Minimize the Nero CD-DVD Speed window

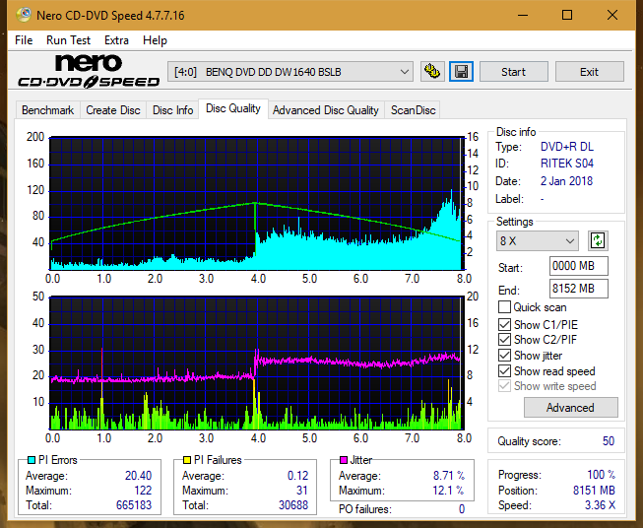(523, 15)
